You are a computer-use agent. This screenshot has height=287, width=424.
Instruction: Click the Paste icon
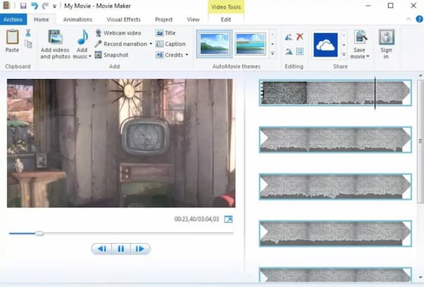click(x=13, y=37)
